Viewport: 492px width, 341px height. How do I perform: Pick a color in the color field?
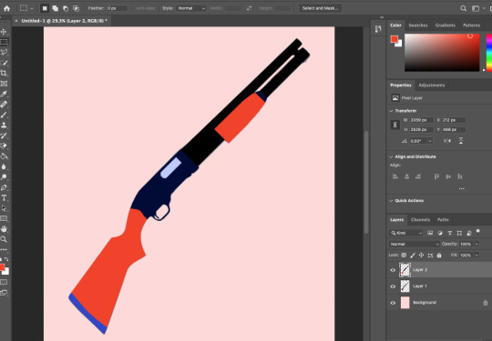[x=442, y=53]
